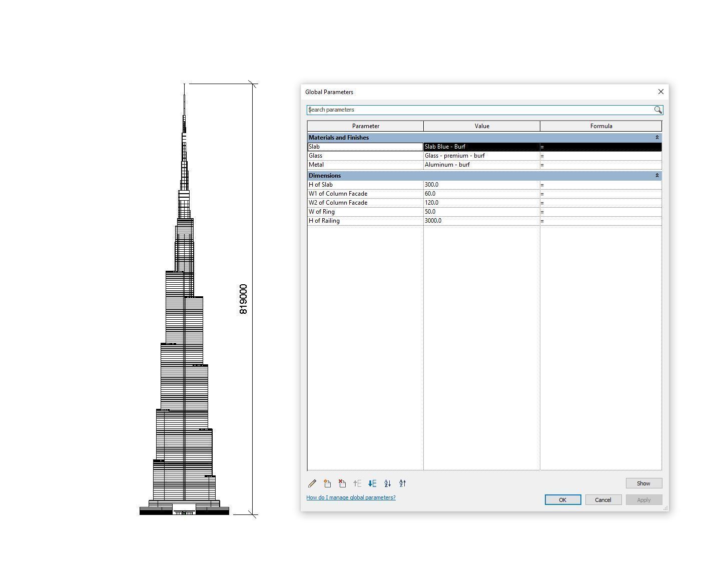Click the formula cell for Glass
The height and width of the screenshot is (576, 714).
click(x=601, y=156)
